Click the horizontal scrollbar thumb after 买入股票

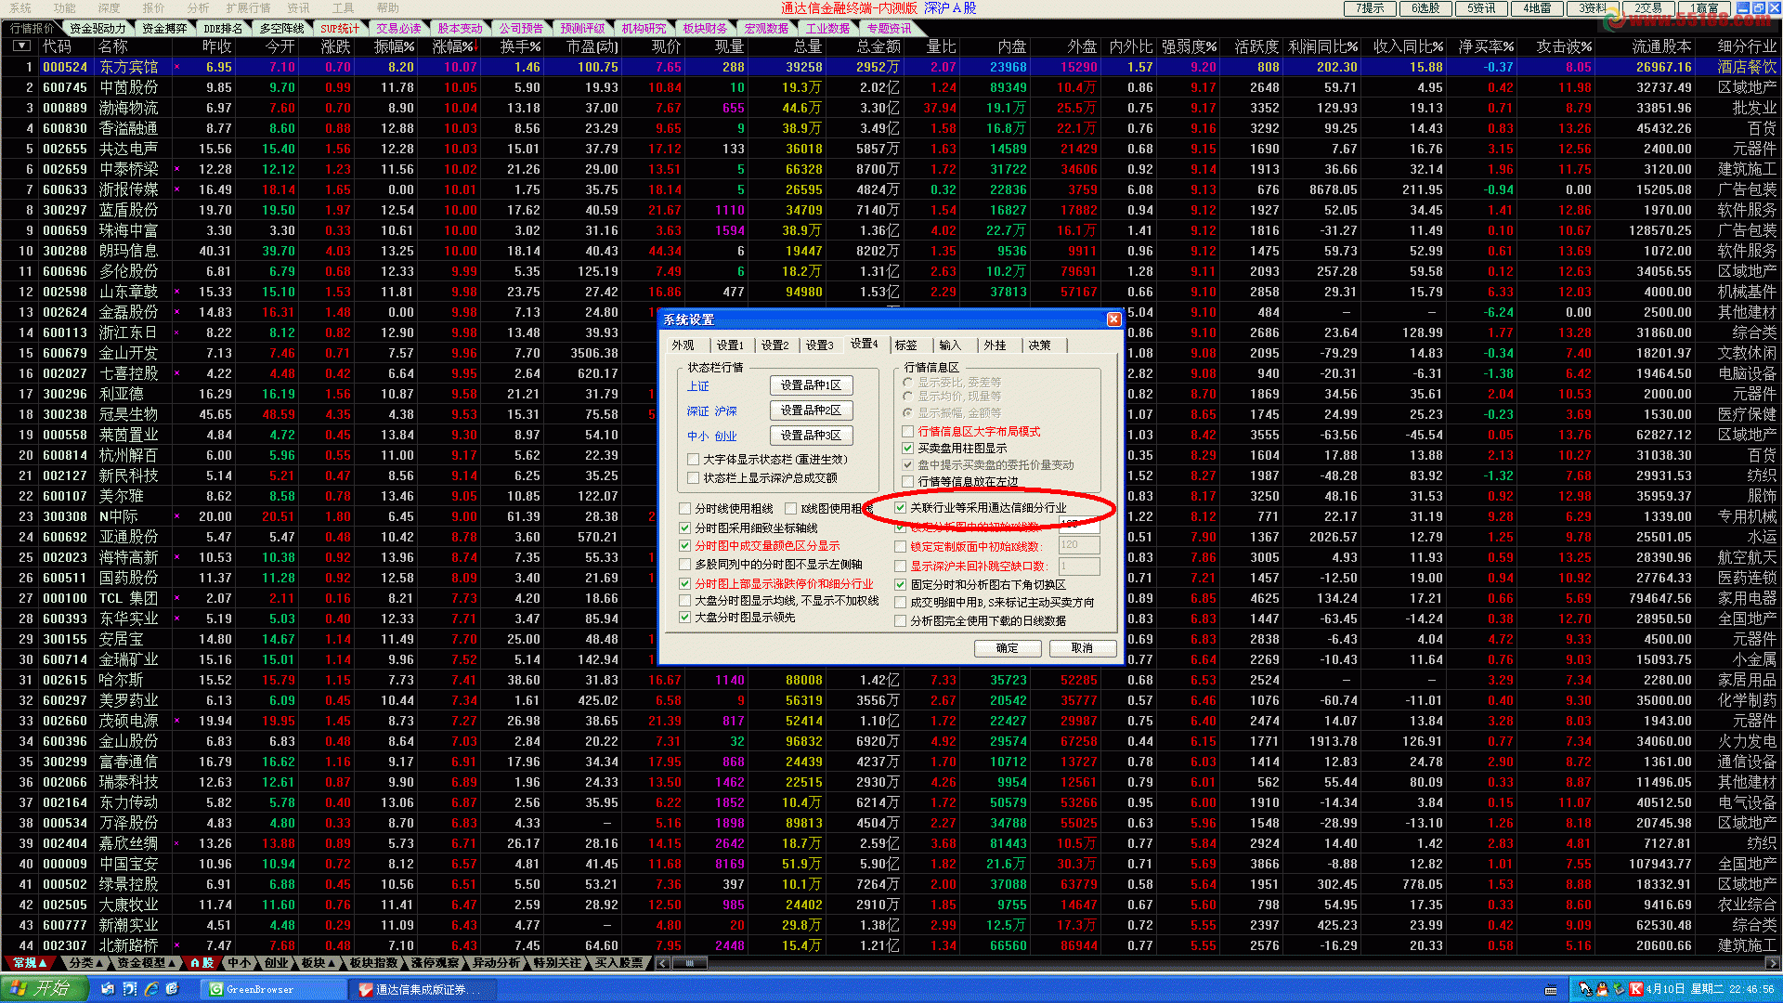pos(690,963)
